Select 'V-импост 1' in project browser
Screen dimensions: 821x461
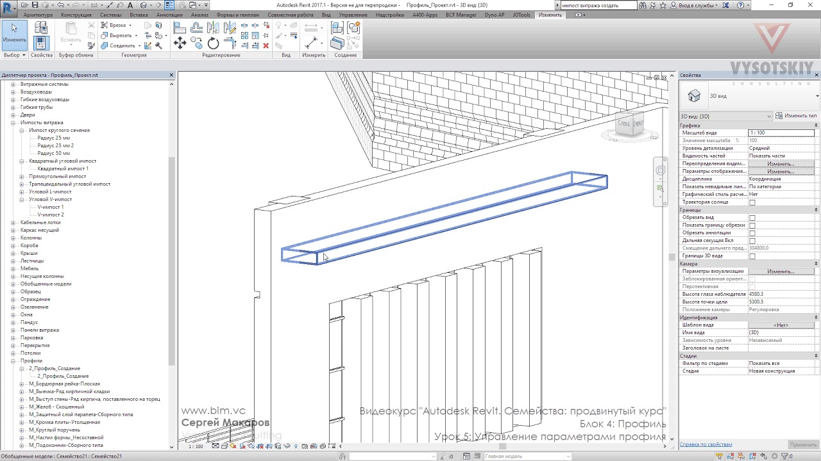pyautogui.click(x=51, y=207)
